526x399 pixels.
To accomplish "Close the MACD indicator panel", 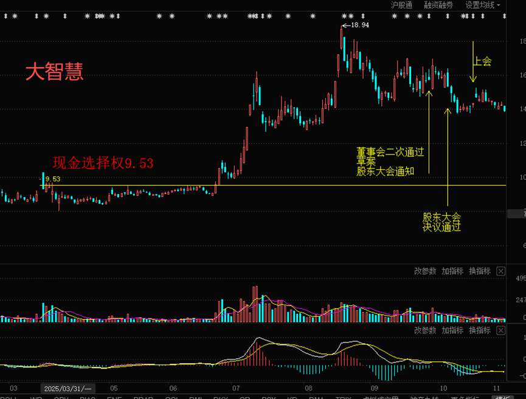I will click(500, 330).
